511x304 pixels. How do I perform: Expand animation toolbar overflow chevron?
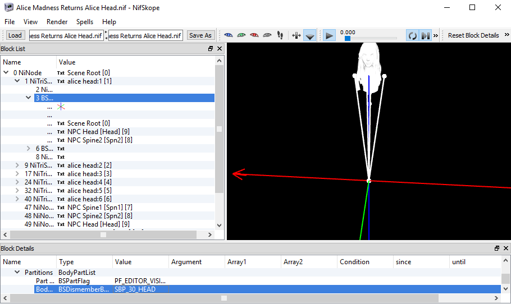click(x=436, y=35)
